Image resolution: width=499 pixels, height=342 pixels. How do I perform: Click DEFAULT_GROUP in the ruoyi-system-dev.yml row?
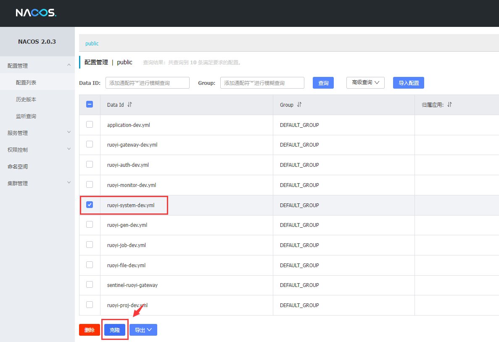point(299,205)
